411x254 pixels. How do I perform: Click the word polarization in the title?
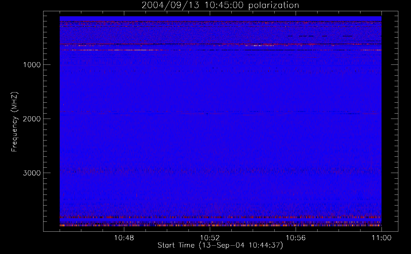274,5
